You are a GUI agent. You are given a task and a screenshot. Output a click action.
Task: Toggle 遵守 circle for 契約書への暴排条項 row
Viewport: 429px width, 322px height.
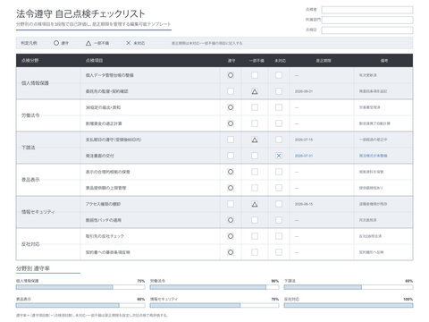(231, 252)
